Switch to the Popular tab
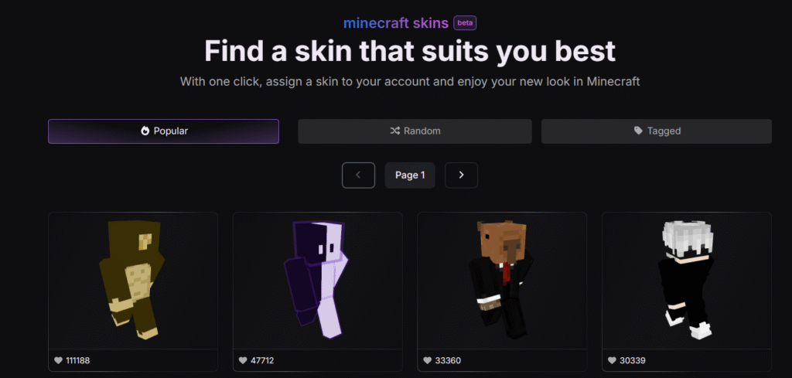The image size is (792, 378). pos(164,131)
